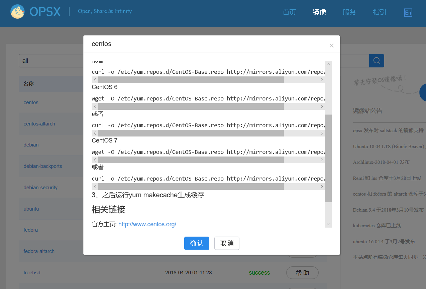
Task: Open the centos mirror link
Action: [31, 102]
